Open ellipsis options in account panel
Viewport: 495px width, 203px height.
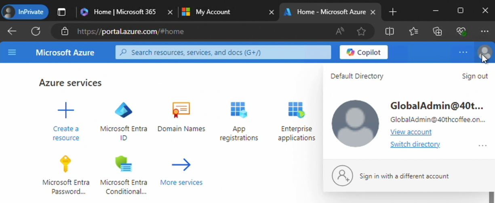(482, 146)
